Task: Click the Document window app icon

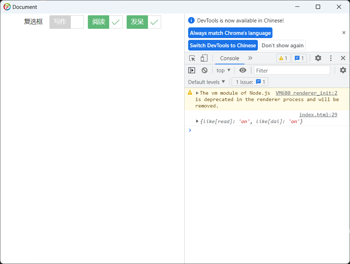Action: click(x=7, y=7)
